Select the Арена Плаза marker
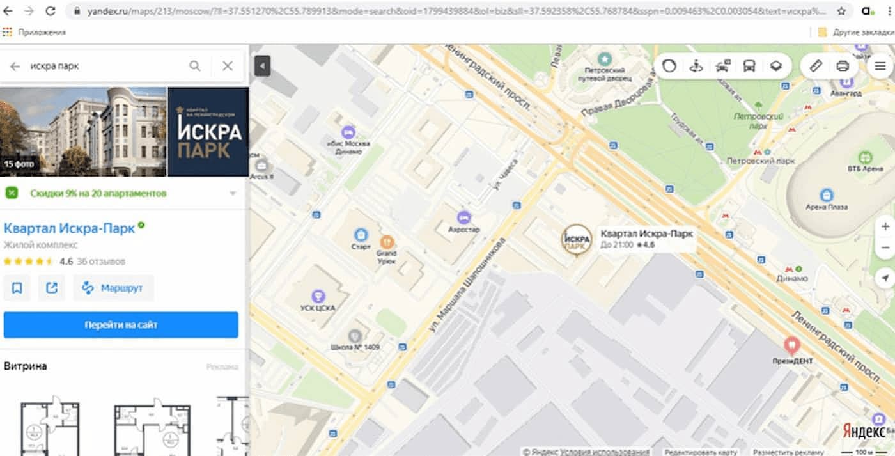 tap(827, 195)
